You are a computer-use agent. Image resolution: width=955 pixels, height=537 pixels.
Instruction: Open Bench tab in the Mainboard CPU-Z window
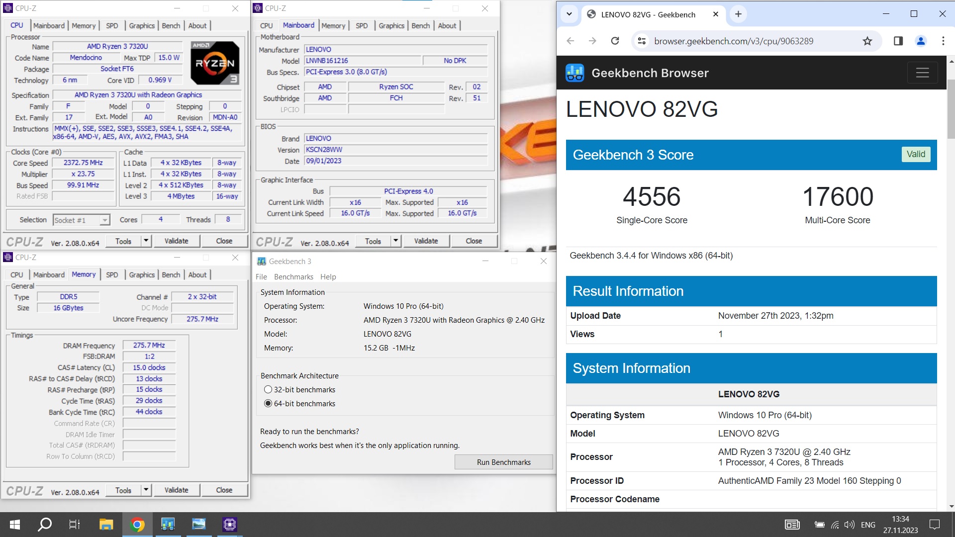[x=421, y=25]
